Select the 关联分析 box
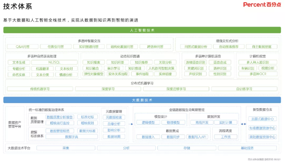This screenshot has height=163, width=286. click(165, 63)
